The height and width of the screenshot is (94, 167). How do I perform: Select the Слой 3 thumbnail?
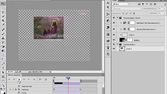tap(122, 49)
